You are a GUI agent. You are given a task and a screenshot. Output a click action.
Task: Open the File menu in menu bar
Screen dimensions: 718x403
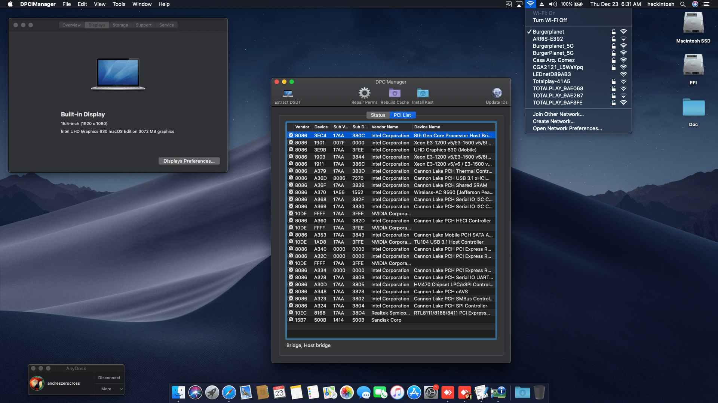67,4
